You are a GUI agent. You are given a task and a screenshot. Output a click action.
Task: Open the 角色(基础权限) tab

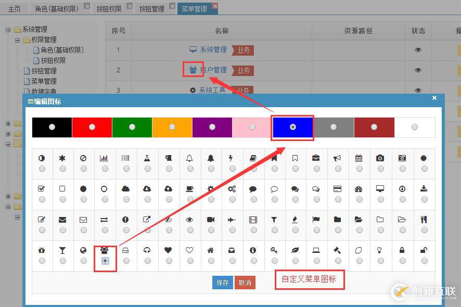pos(57,9)
